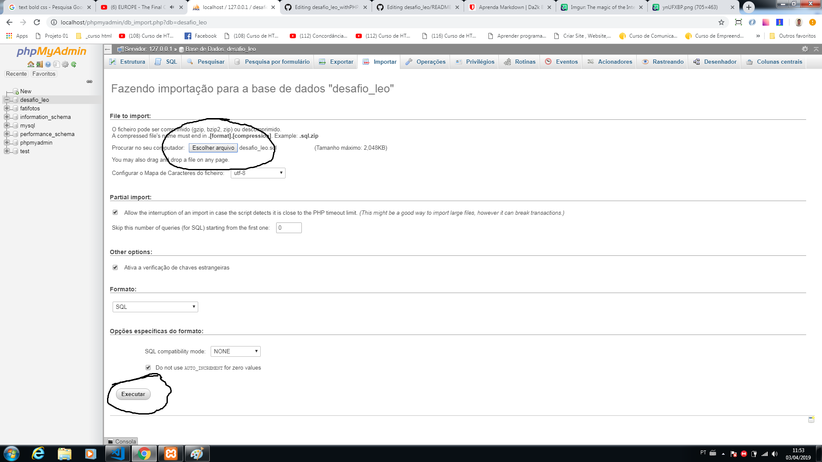Screen dimensions: 822x462
Task: Click the link-with-main-panel chain icon
Action: [x=89, y=81]
